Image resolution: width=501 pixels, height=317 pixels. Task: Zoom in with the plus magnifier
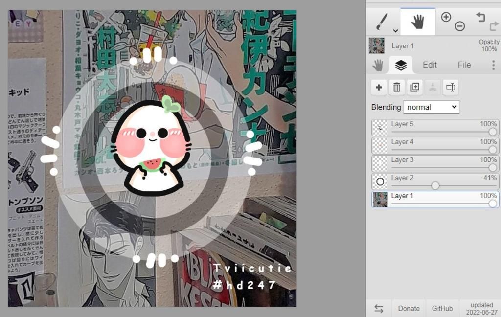tap(446, 17)
